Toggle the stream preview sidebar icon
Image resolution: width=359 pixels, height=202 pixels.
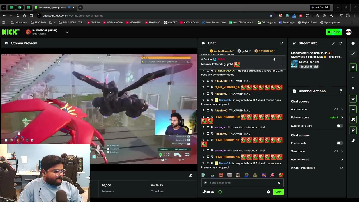[353, 67]
